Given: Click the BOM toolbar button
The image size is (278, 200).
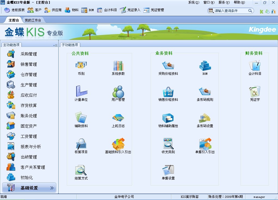Looking at the screenshot, I should [x=88, y=10].
